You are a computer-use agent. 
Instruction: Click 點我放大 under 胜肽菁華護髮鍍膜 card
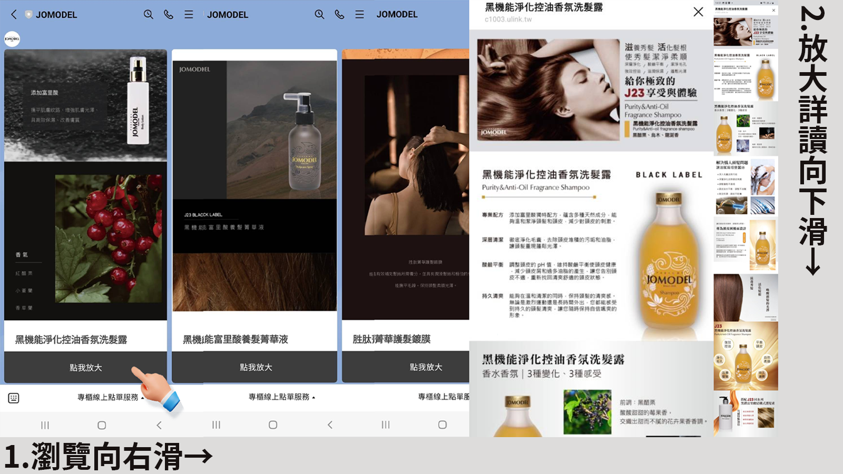point(406,367)
